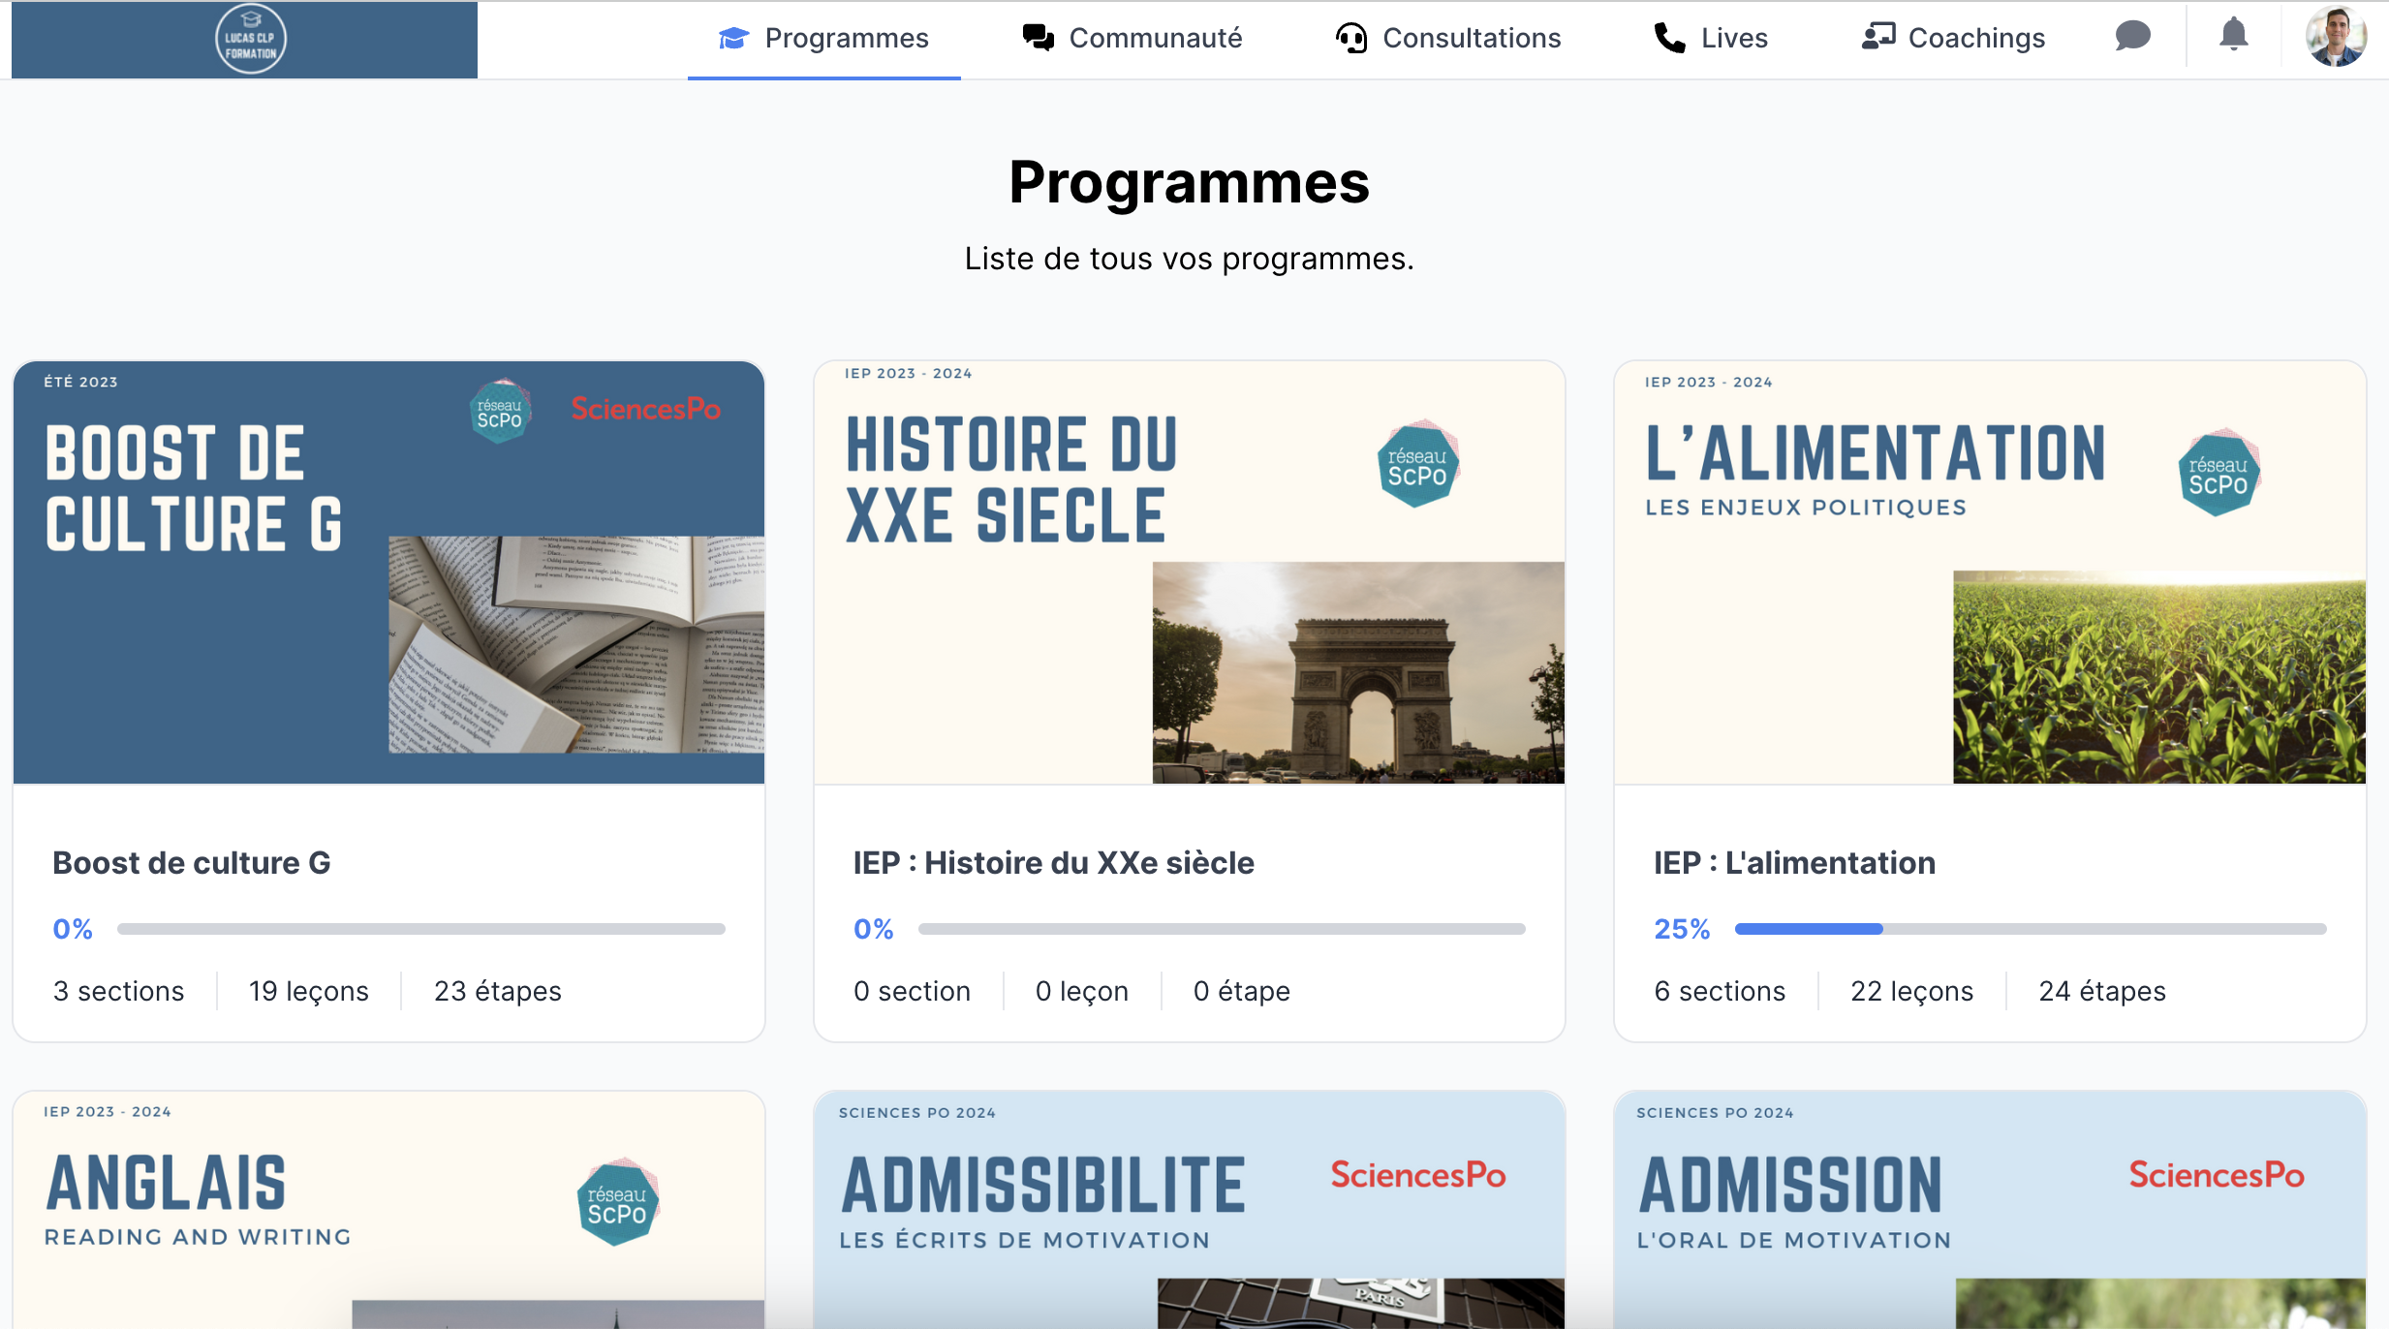The height and width of the screenshot is (1329, 2389).
Task: Open the bell notifications icon
Action: click(x=2233, y=35)
